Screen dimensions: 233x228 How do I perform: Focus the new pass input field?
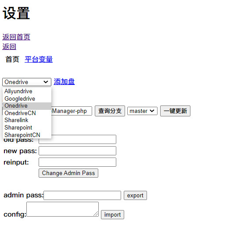(77, 151)
